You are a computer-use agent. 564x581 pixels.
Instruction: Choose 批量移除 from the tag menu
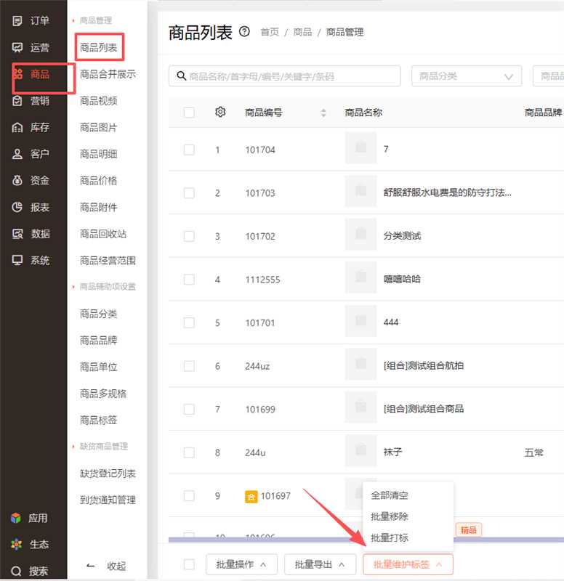(390, 516)
